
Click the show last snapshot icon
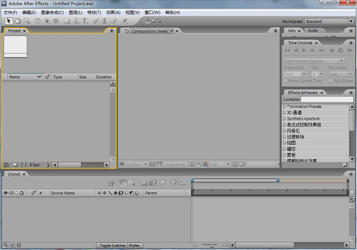click(x=198, y=165)
